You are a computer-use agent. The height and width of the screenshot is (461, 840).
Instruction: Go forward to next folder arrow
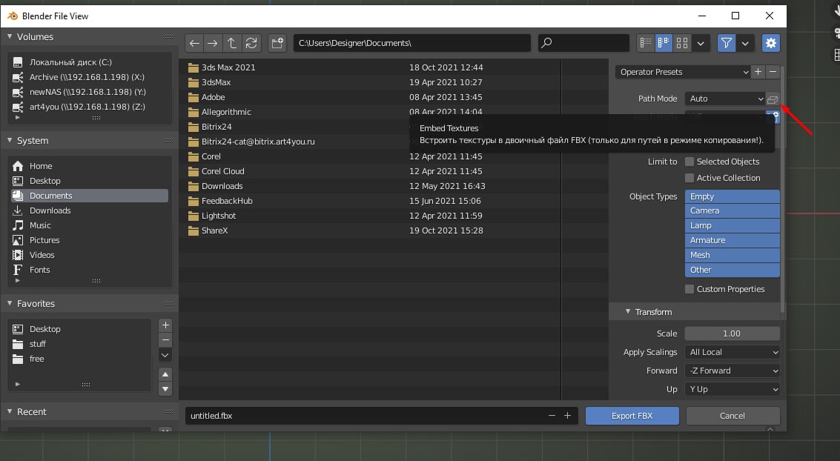pos(213,44)
